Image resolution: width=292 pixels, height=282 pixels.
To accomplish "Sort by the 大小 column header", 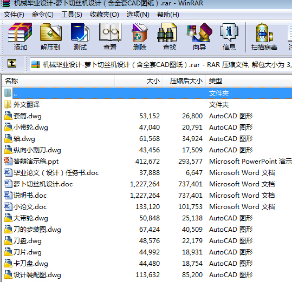I will (139, 80).
